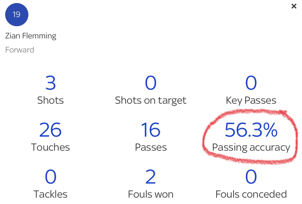The image size is (302, 204).
Task: Select the Shots on target label
Action: point(151,100)
